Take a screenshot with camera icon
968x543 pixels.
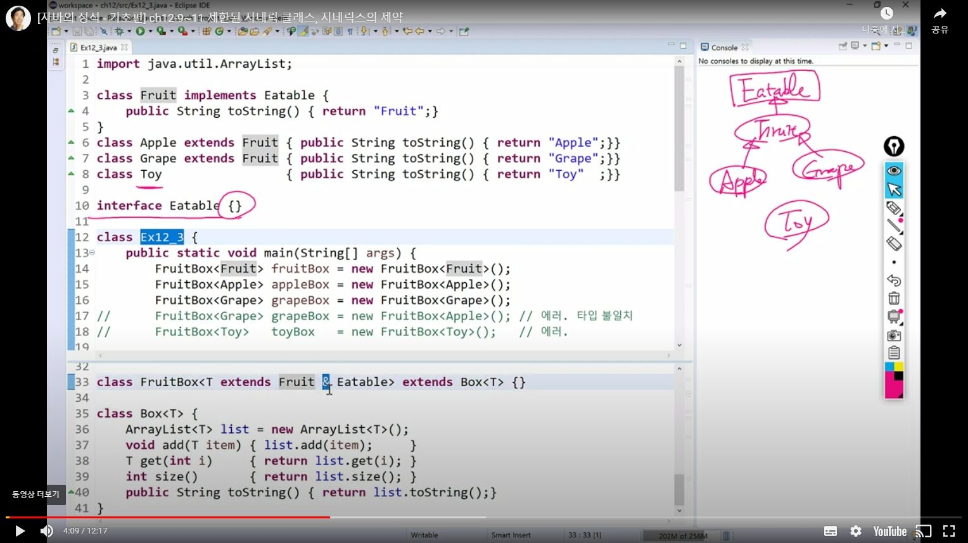[x=894, y=335]
